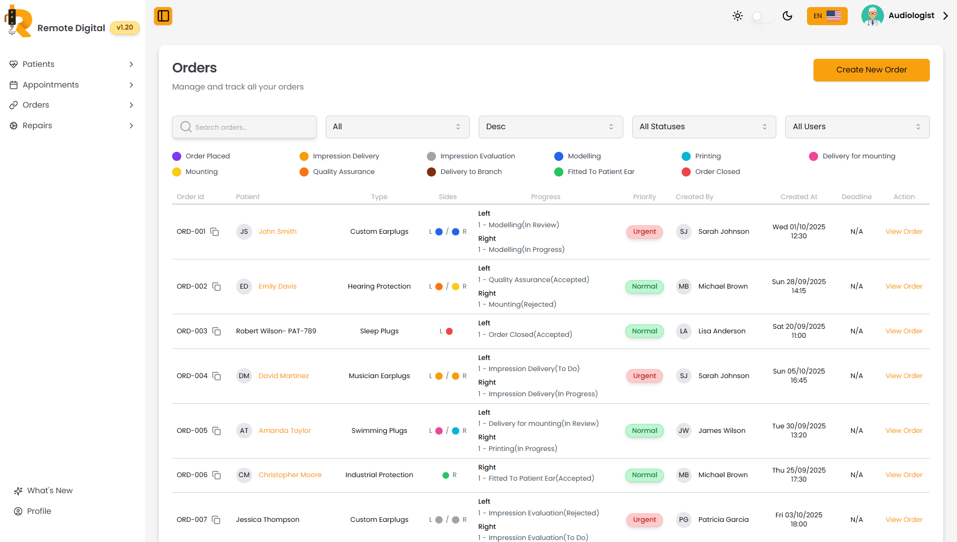The image size is (957, 542).
Task: Click View Order for ORD-002
Action: tap(904, 287)
